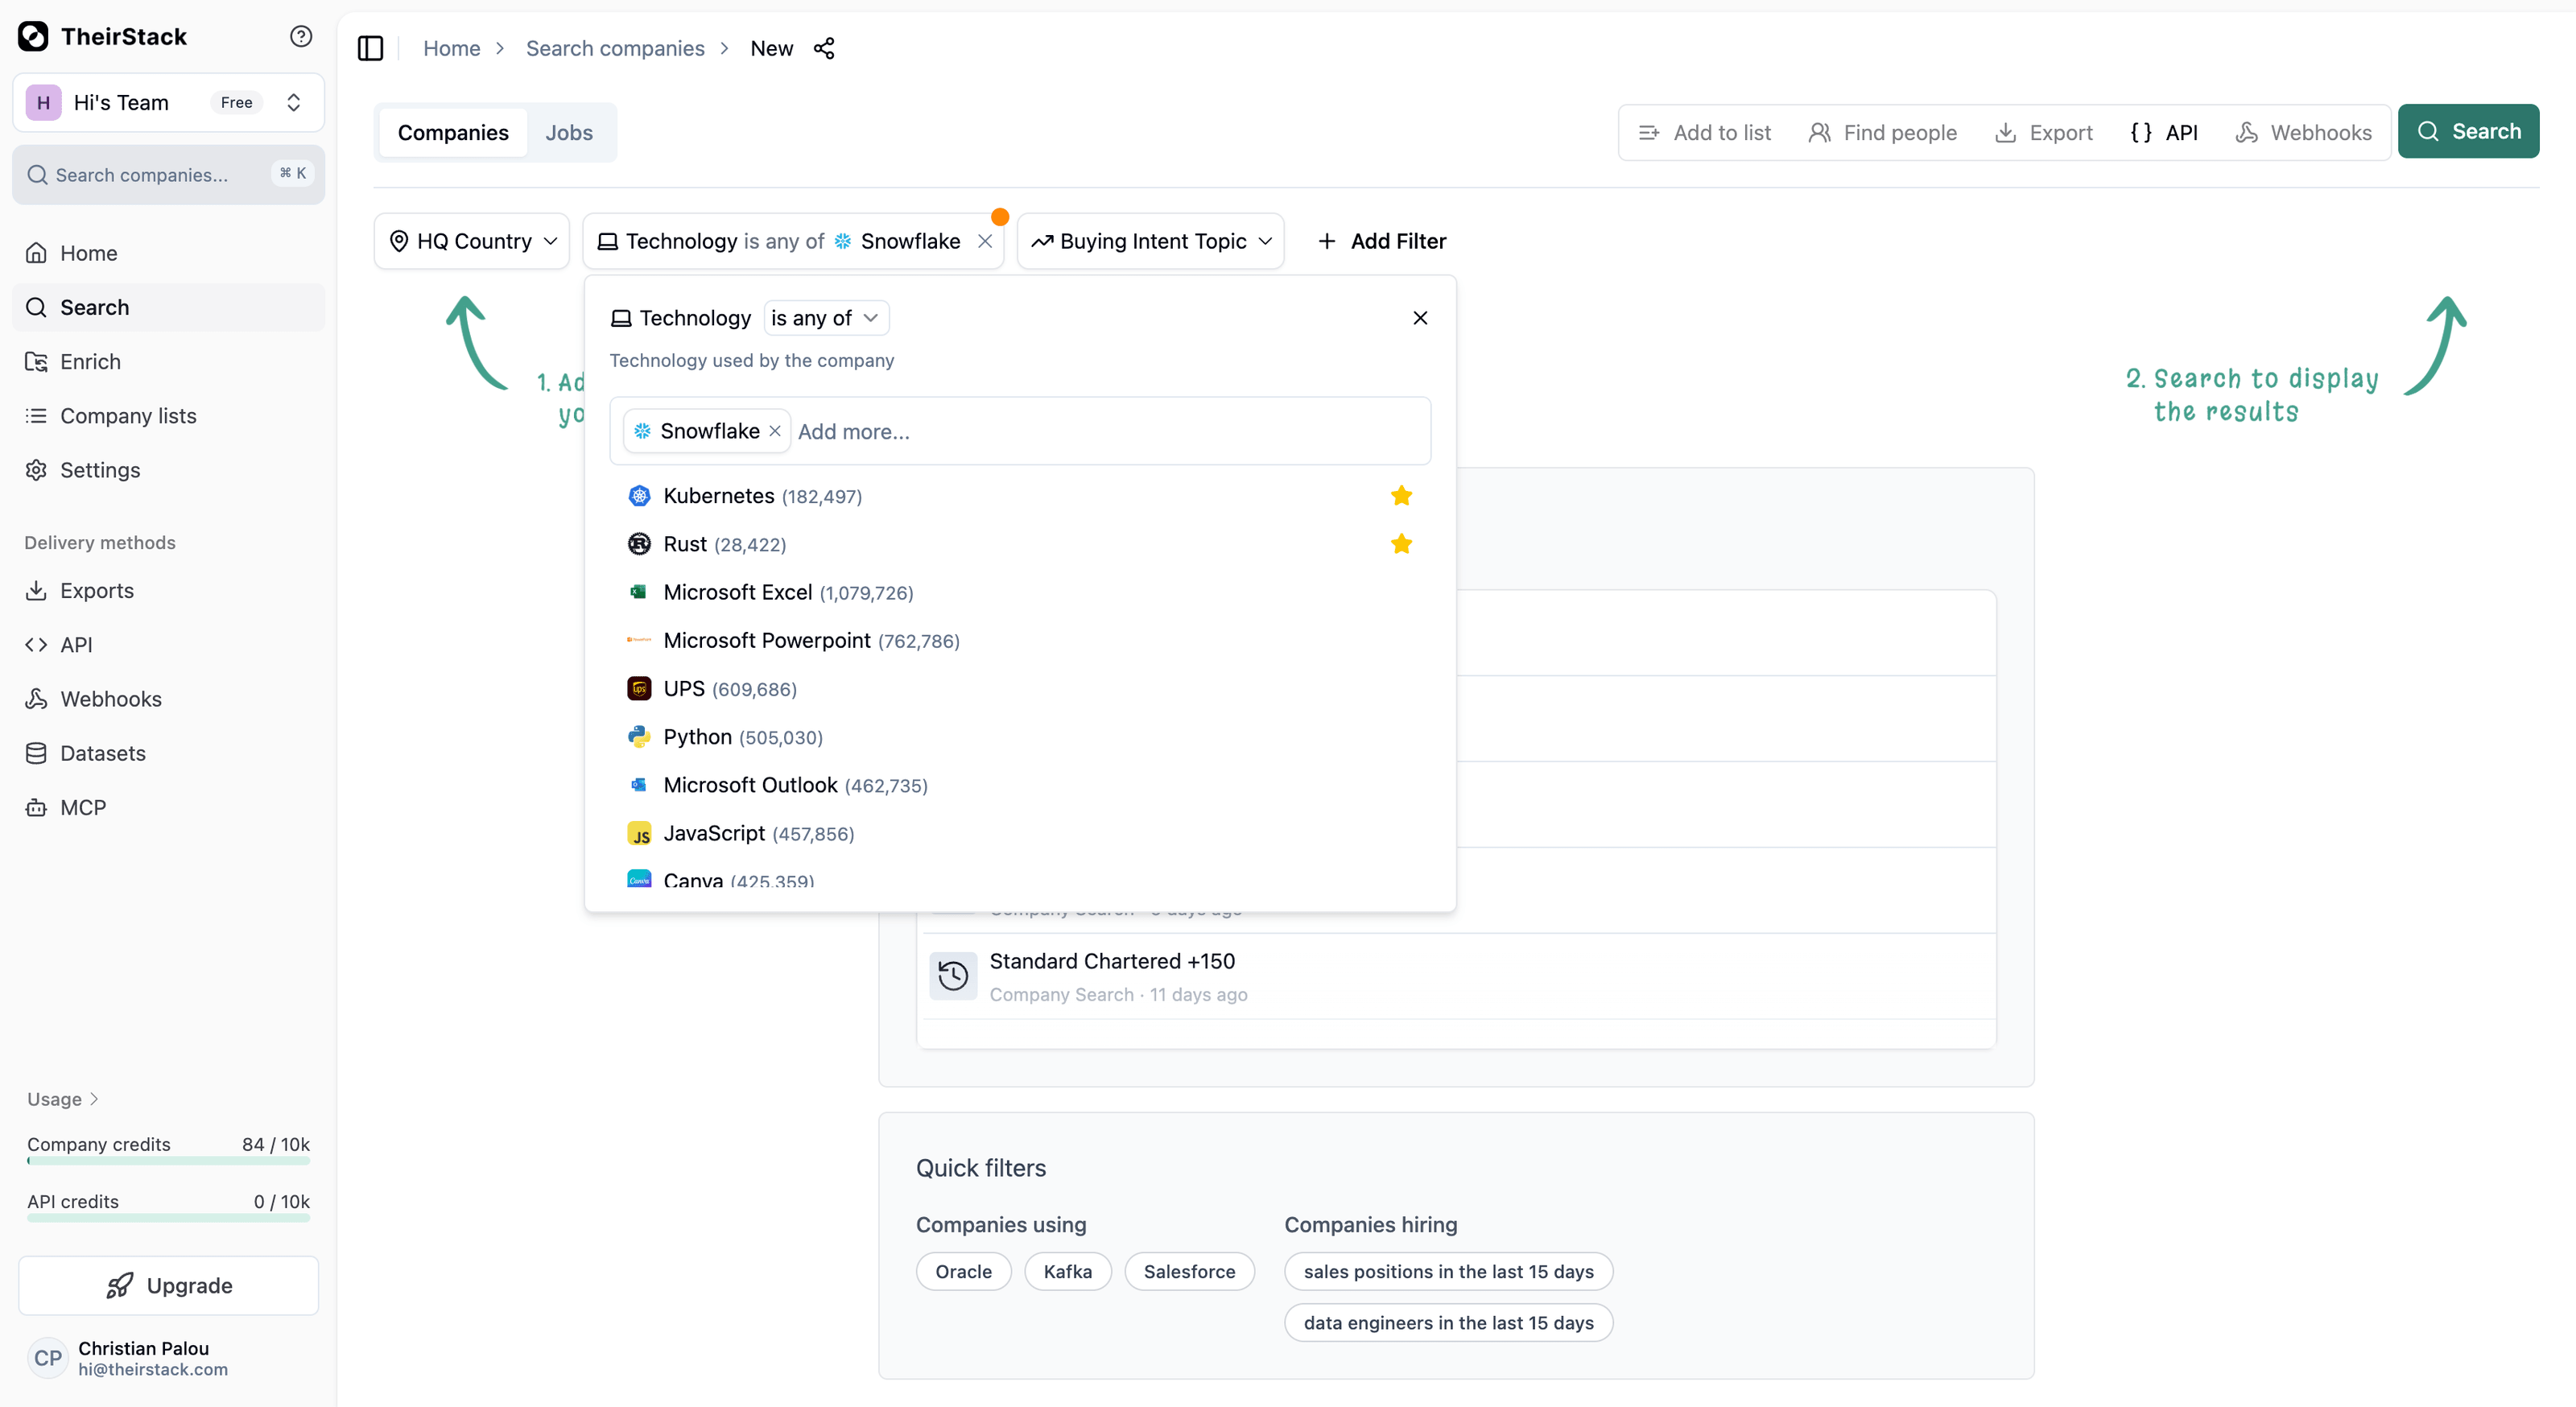Screen dimensions: 2576x1407
Task: Switch to the Companies tab
Action: pyautogui.click(x=453, y=133)
